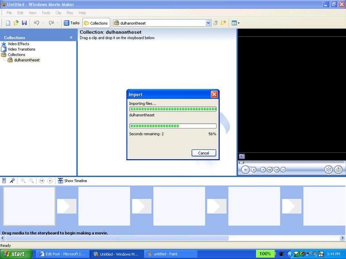Stop the preview playback
The height and width of the screenshot is (259, 346).
click(254, 170)
